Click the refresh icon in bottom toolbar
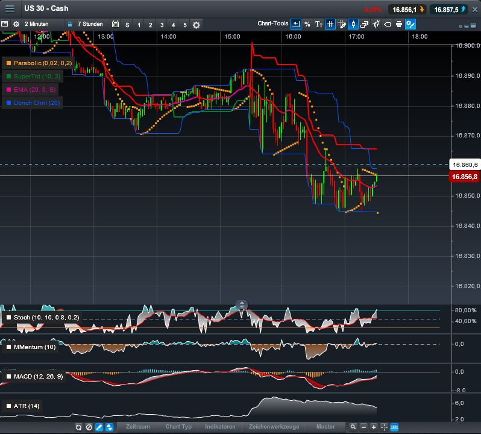Screen dimensions: 481x434 coord(78,427)
